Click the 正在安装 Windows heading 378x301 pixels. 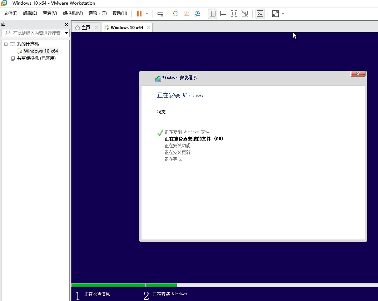coord(180,95)
